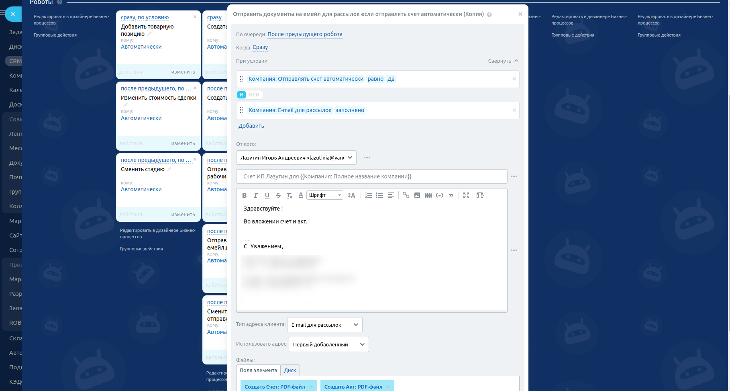Screen dimensions: 730x391
Task: Rename Добавить товарную позицию via pencil icon
Action: [x=150, y=34]
